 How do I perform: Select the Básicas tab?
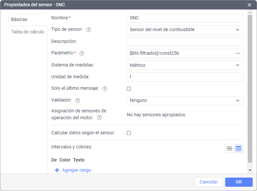pos(19,19)
